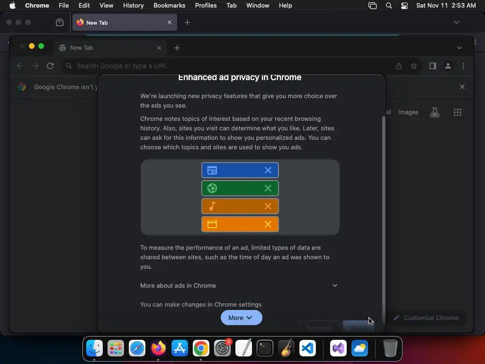Image resolution: width=485 pixels, height=364 pixels.
Task: Open the View menu
Action: pyautogui.click(x=106, y=5)
